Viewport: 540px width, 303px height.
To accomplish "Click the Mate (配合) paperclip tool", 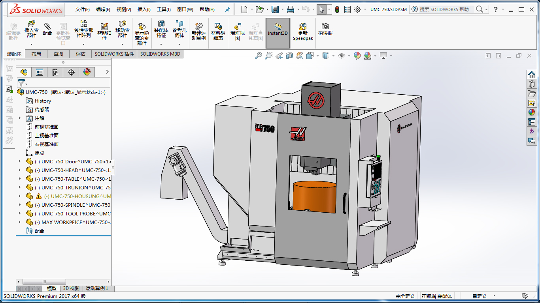I will pyautogui.click(x=47, y=29).
